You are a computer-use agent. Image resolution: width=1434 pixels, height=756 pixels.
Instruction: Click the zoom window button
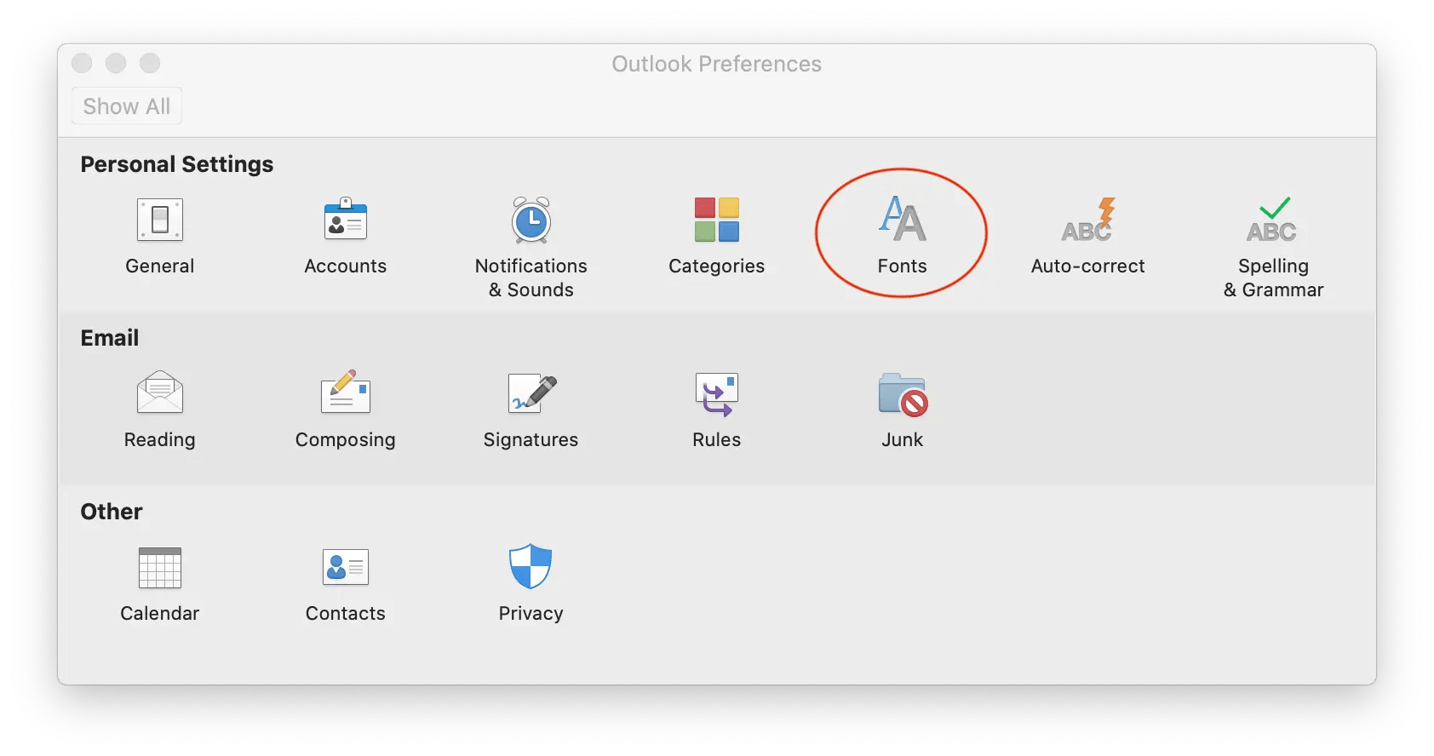pyautogui.click(x=150, y=64)
